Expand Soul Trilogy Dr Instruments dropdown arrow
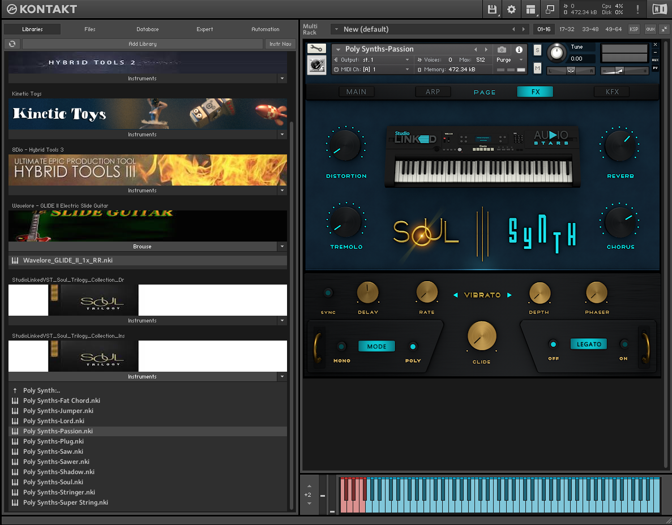The width and height of the screenshot is (672, 525). (282, 321)
